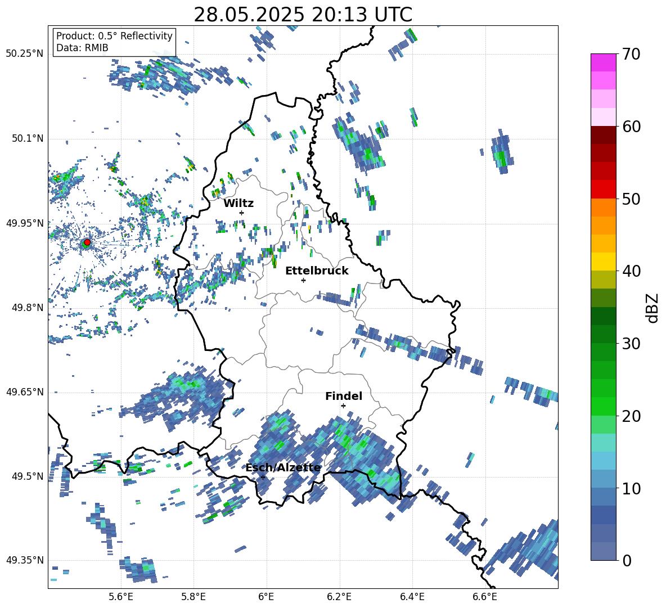Click the 6.6°E longitude label
The height and width of the screenshot is (608, 666).
pyautogui.click(x=485, y=597)
